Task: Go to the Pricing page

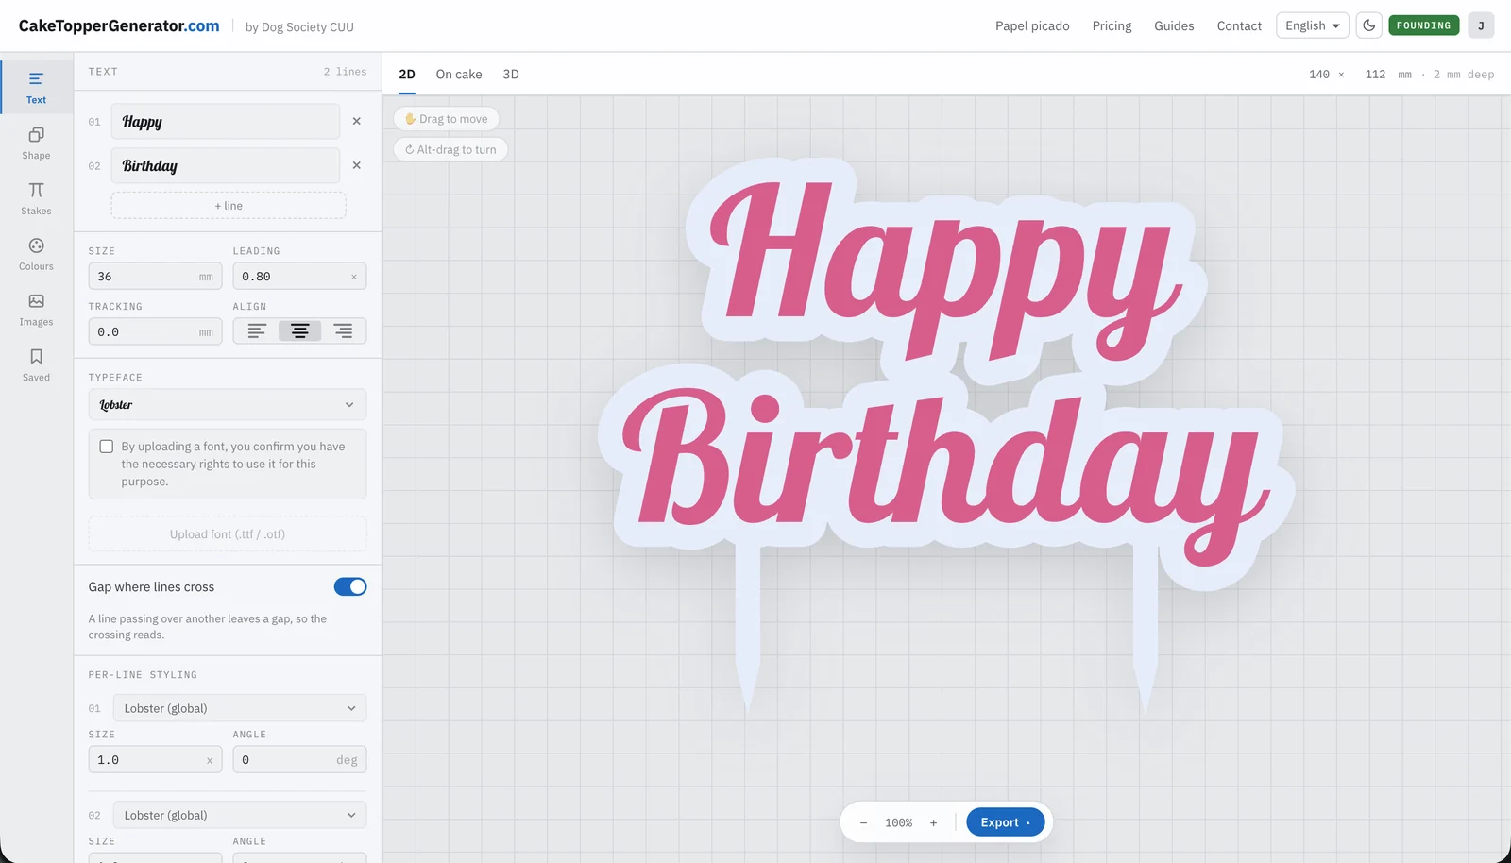Action: click(1112, 25)
